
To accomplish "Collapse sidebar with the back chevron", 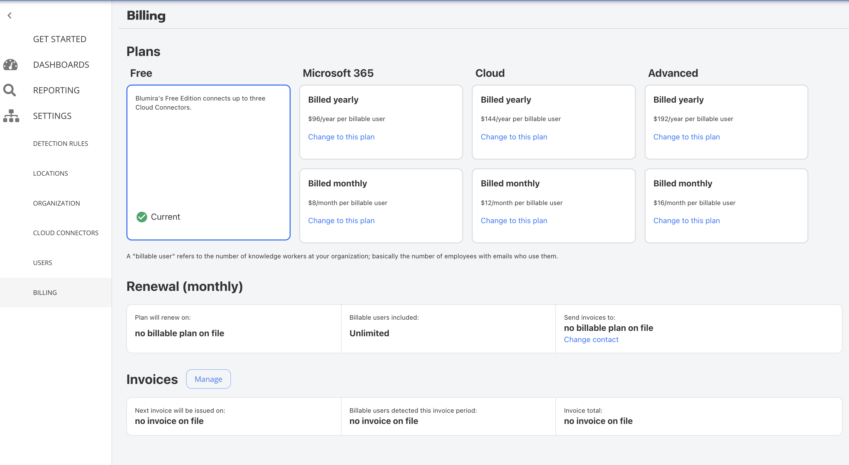I will point(10,15).
